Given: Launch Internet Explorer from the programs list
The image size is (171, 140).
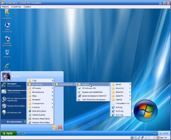Looking at the screenshot, I should point(41,111).
